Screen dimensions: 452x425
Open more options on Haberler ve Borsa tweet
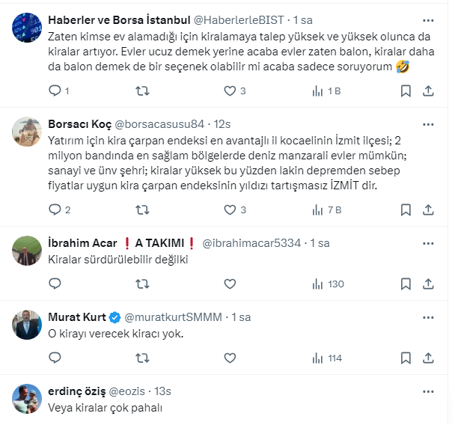pyautogui.click(x=427, y=20)
